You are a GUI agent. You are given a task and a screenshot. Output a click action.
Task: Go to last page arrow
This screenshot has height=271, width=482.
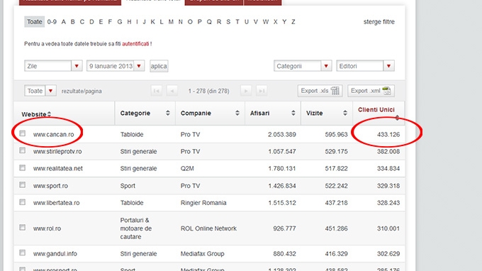[x=262, y=91]
